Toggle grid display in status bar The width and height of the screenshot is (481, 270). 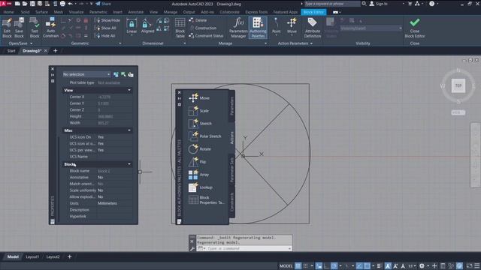(298, 266)
